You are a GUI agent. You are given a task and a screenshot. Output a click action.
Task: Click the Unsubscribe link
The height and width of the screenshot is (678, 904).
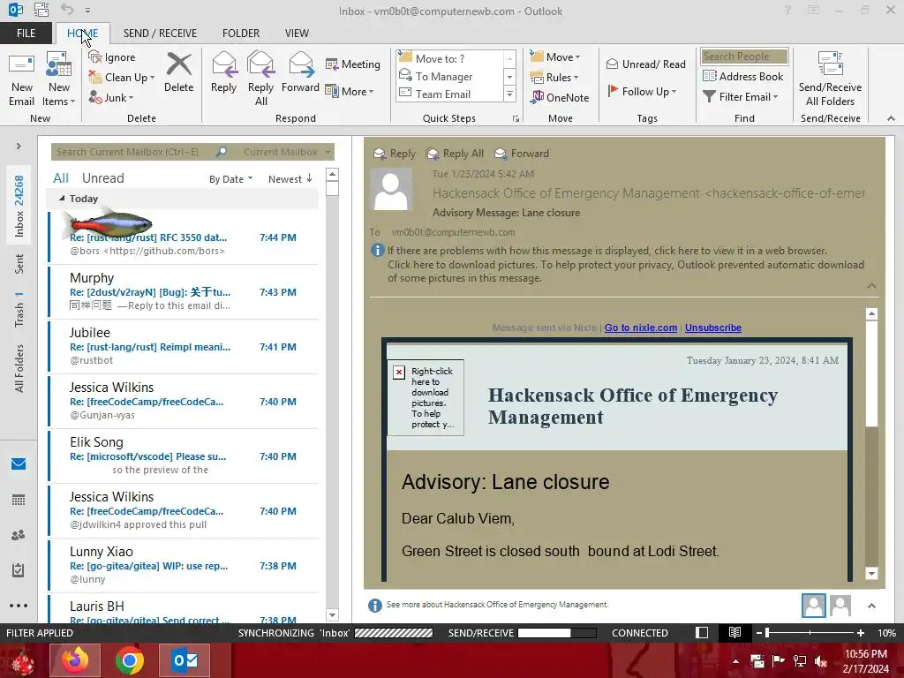tap(713, 328)
